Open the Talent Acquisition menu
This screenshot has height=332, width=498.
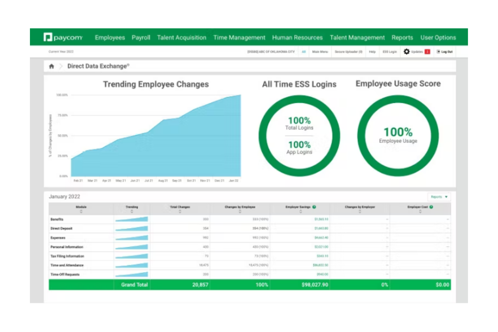(x=181, y=38)
